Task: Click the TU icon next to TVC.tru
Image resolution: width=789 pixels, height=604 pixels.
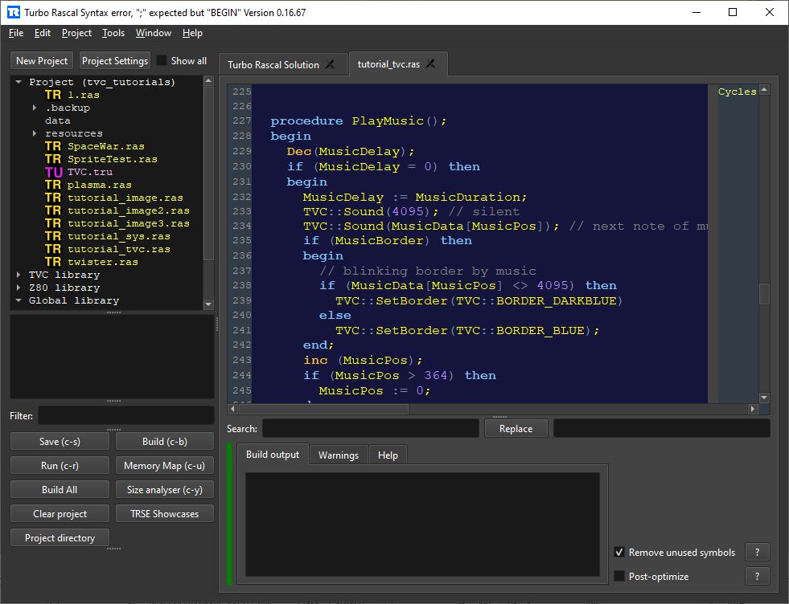Action: coord(53,172)
